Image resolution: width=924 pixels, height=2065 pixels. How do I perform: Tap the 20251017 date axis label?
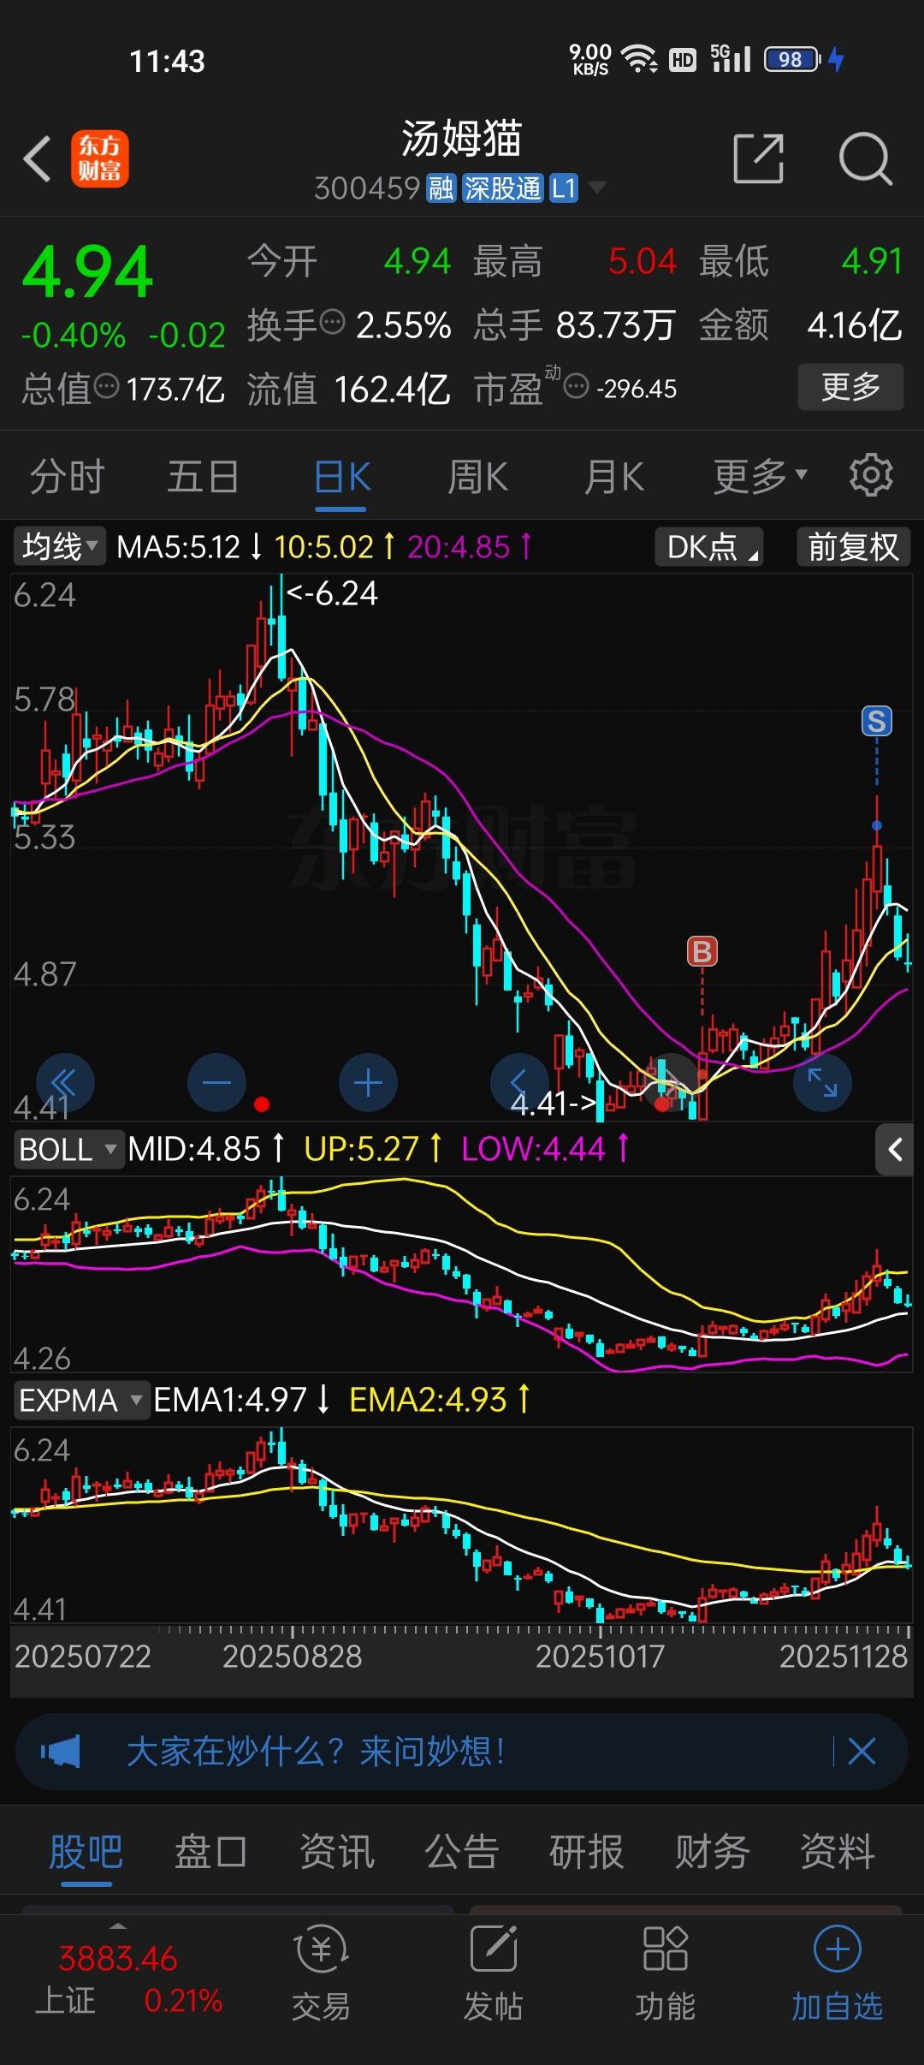(600, 1657)
